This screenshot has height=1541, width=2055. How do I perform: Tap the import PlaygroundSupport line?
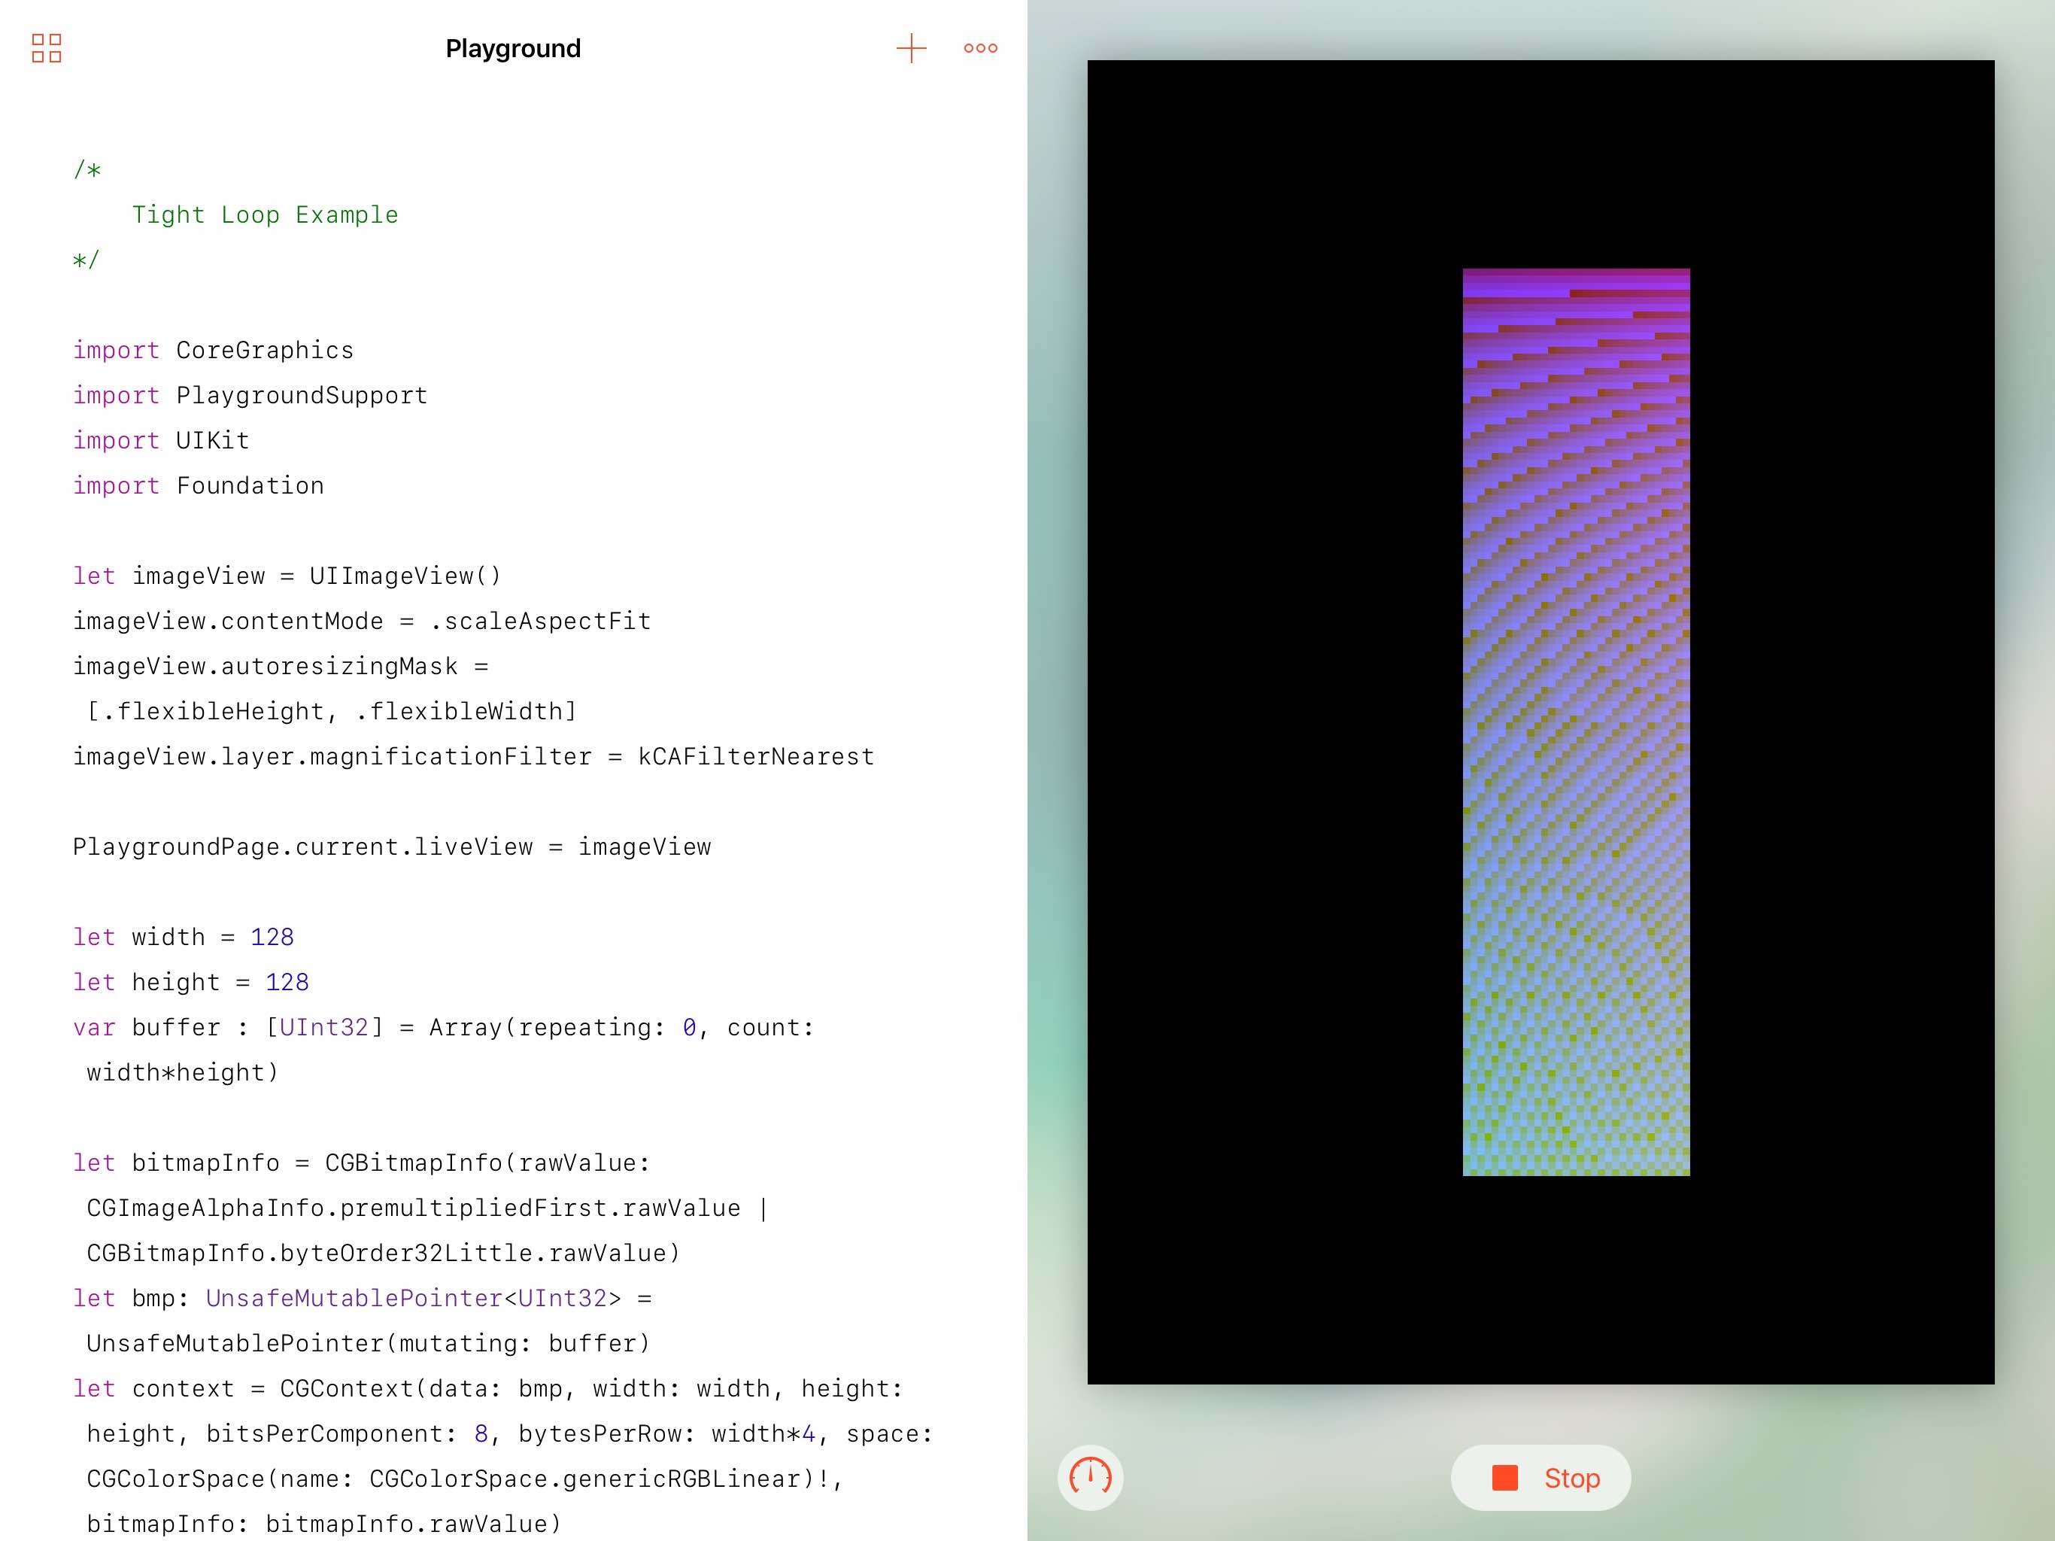250,395
